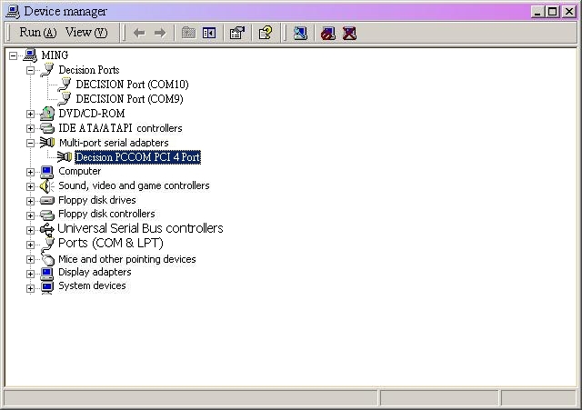Image resolution: width=582 pixels, height=410 pixels.
Task: Click the USB controllers icon
Action: pyautogui.click(x=47, y=230)
